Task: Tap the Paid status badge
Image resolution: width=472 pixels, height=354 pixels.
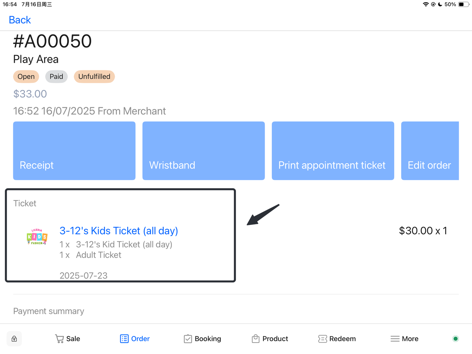Action: (56, 77)
